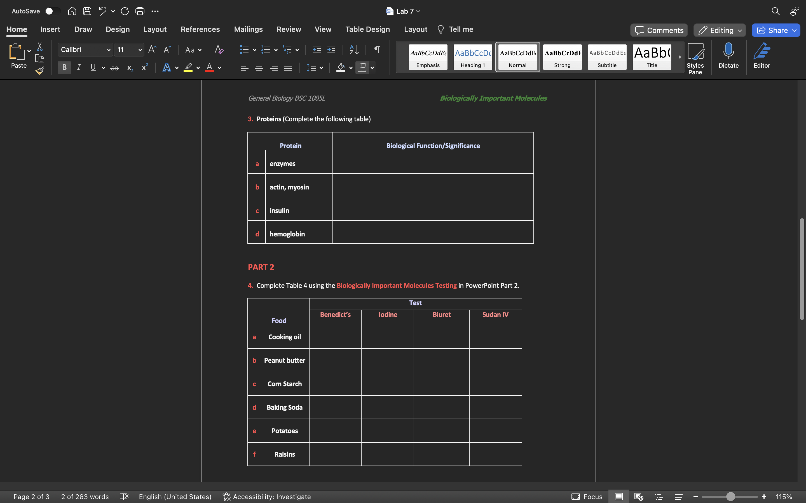This screenshot has width=806, height=503.
Task: Open the Dictate tool
Action: 728,56
